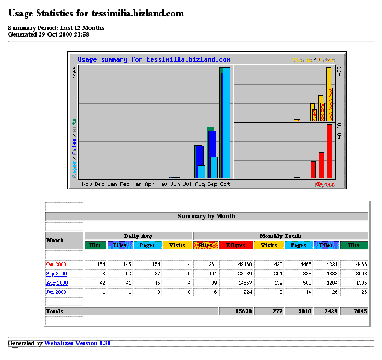Click the Usage Statistics page heading
The image size is (382, 360).
point(96,14)
